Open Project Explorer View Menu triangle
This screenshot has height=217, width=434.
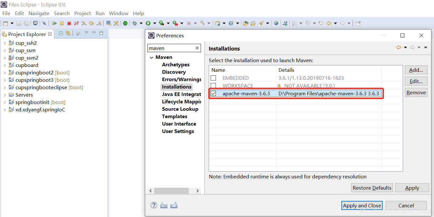tap(86, 33)
